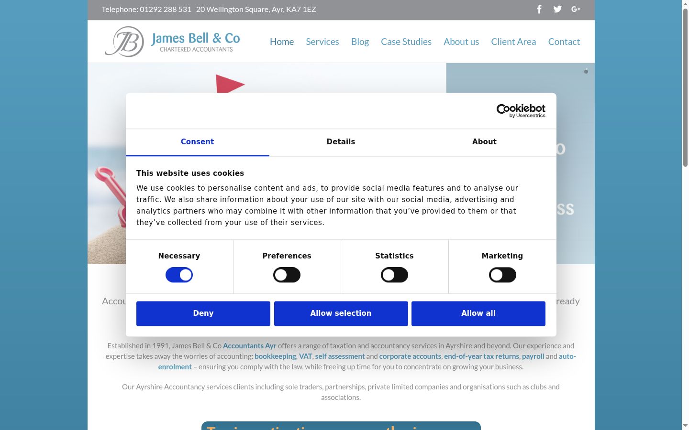Open the Contact menu item
Image resolution: width=689 pixels, height=430 pixels.
point(564,42)
